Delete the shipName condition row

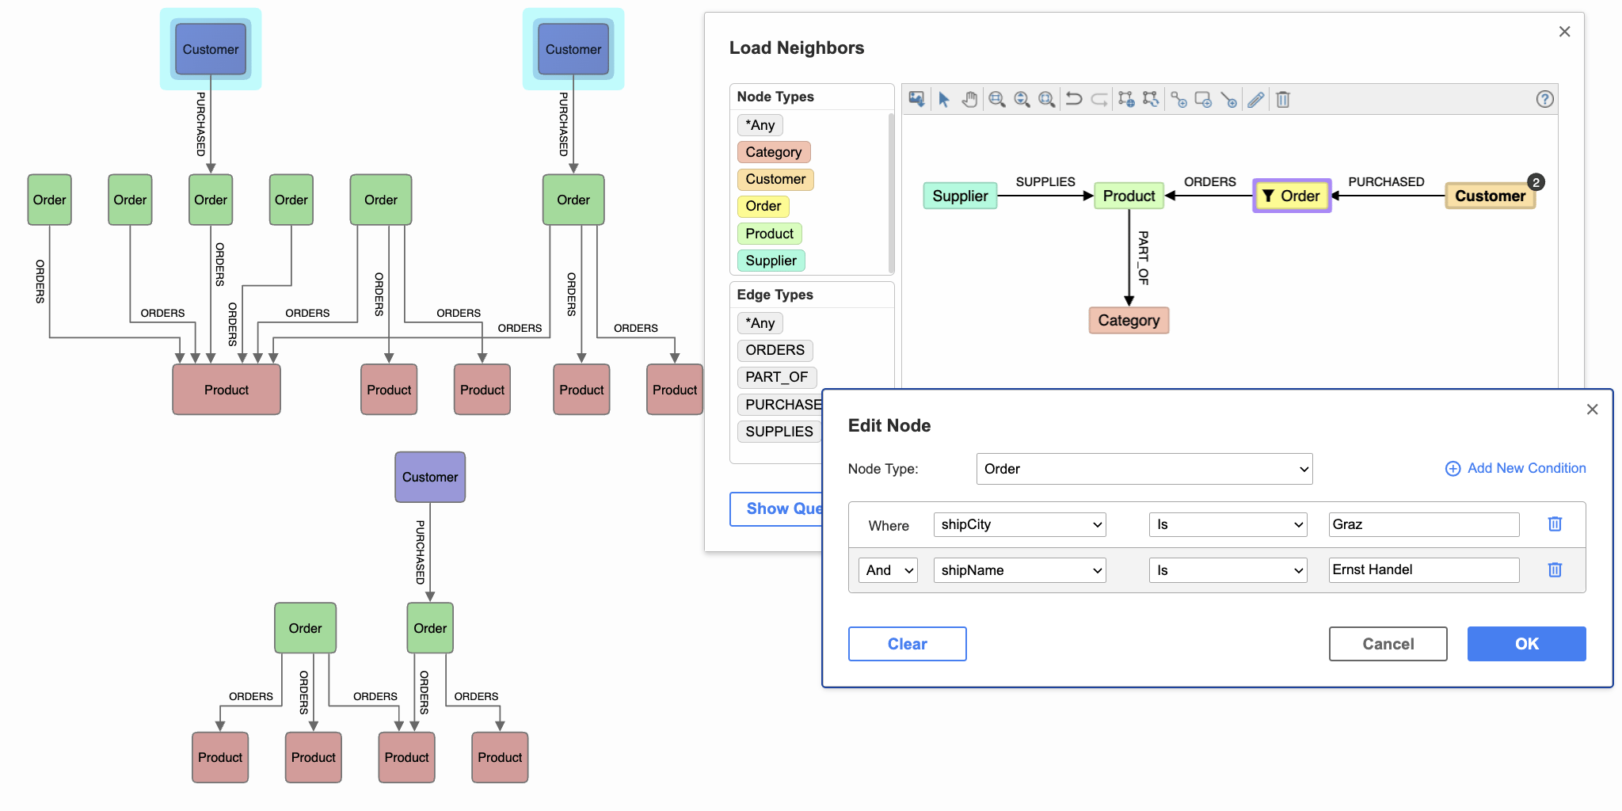click(1555, 569)
